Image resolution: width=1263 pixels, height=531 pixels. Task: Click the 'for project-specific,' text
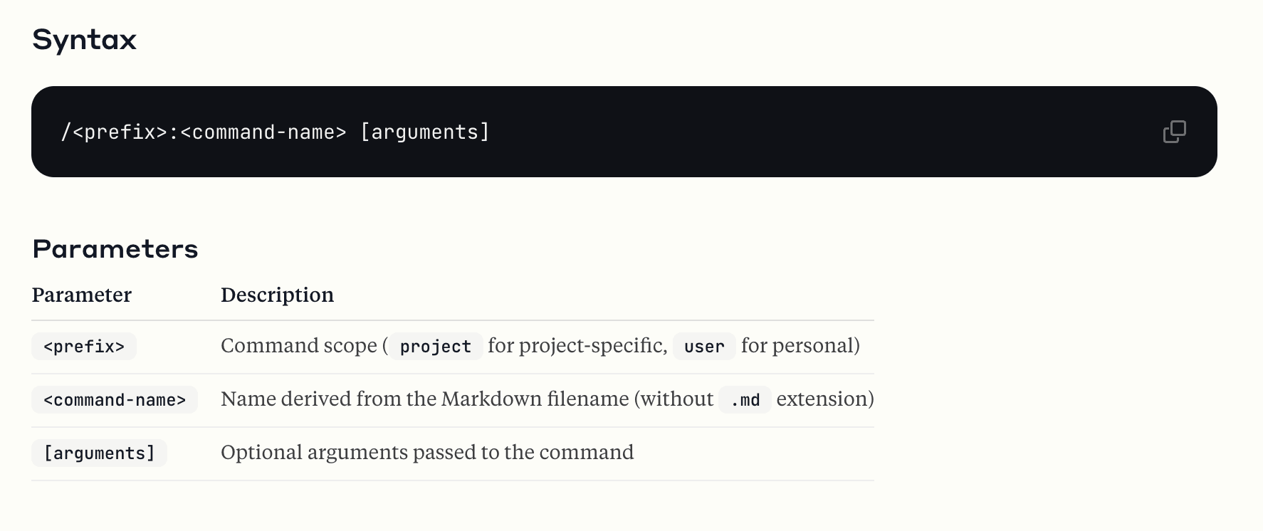point(577,346)
